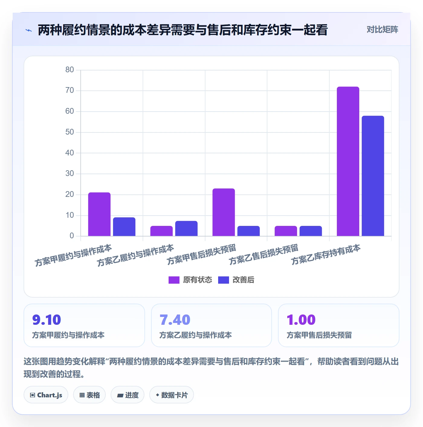
Task: Click the 原有状态 legend label
Action: pyautogui.click(x=198, y=280)
